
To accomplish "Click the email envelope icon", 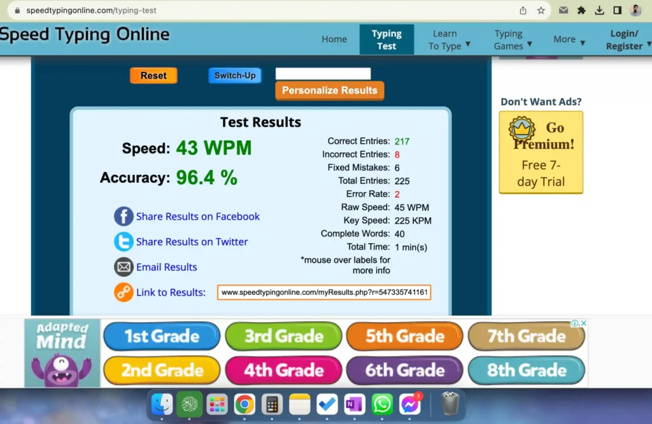I will (124, 267).
